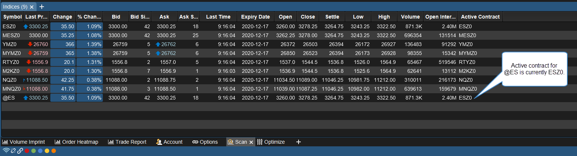The image size is (577, 156).
Task: Add a new tab next to Indices
Action: point(42,7)
